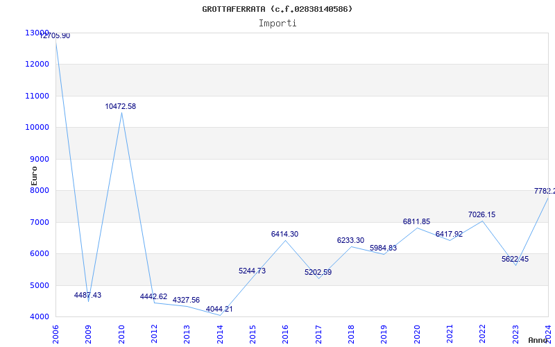The width and height of the screenshot is (555, 347).
Task: Click the 9000 y-axis tick
Action: (39, 159)
